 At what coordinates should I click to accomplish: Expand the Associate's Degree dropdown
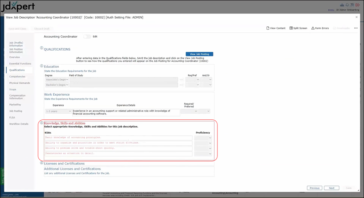coord(56,80)
